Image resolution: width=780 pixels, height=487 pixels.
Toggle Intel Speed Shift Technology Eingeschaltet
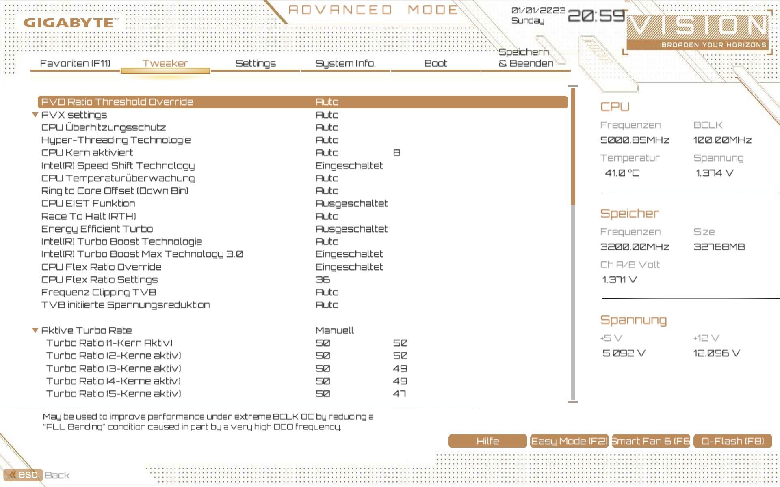coord(349,166)
